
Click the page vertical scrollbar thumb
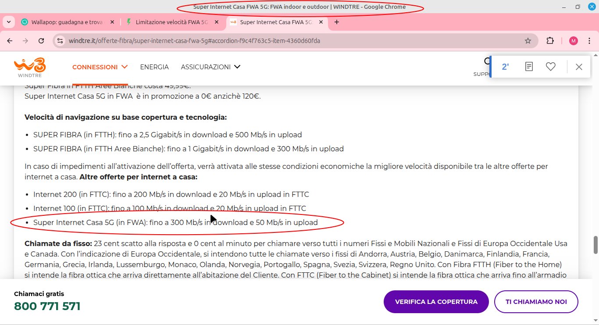pyautogui.click(x=595, y=245)
